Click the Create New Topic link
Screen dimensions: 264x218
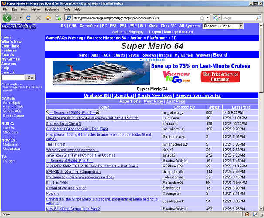(x=155, y=95)
